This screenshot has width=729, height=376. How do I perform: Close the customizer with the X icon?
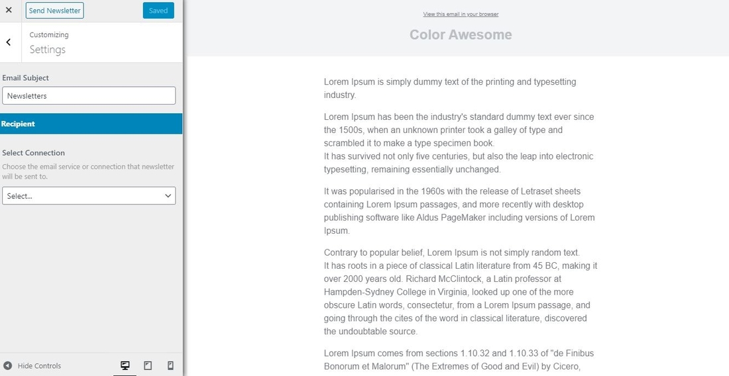click(x=9, y=10)
